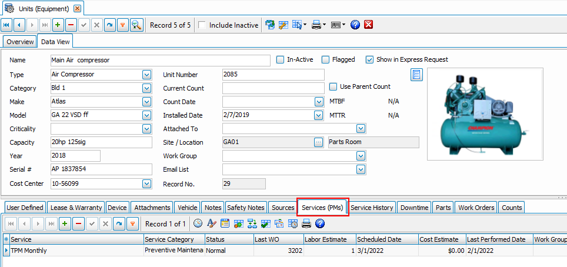Screen dimensions: 567x267
Task: Open the Attachments tab
Action: (x=152, y=208)
